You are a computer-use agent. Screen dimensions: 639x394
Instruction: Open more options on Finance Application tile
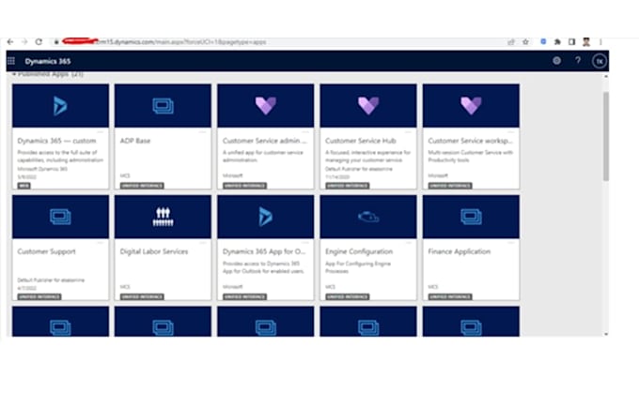(510, 243)
